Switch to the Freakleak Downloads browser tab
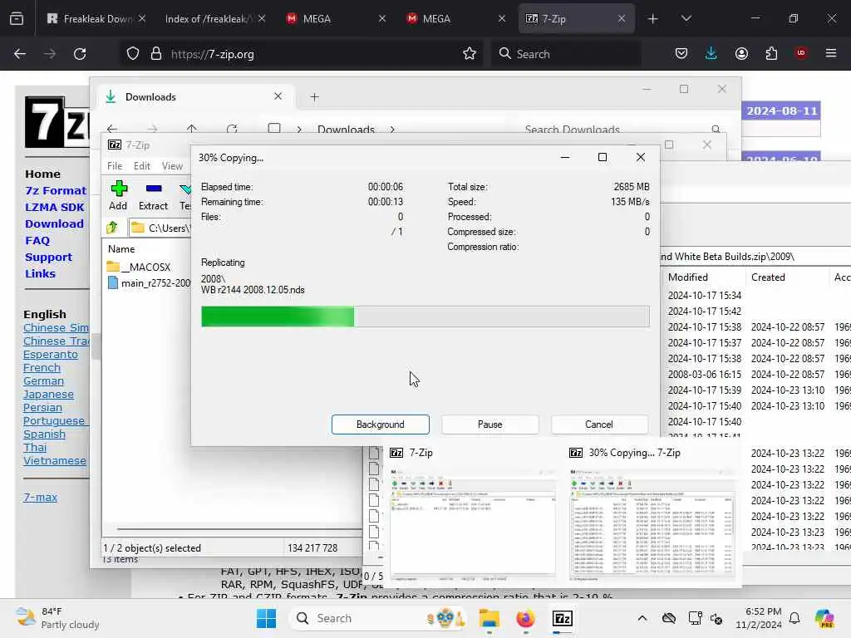 click(96, 19)
